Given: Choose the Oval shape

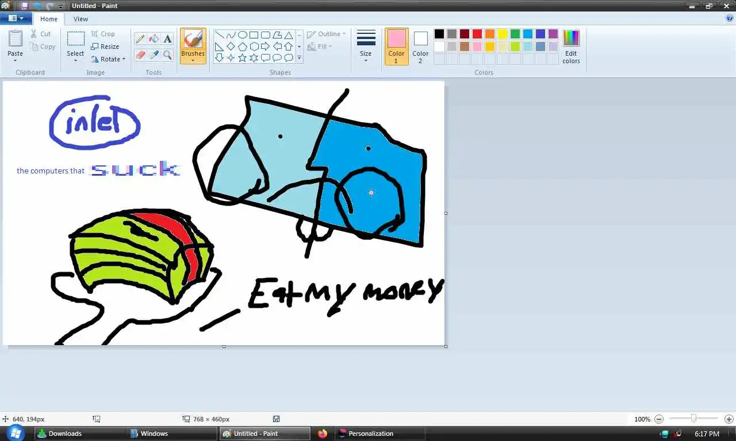Looking at the screenshot, I should [x=243, y=35].
